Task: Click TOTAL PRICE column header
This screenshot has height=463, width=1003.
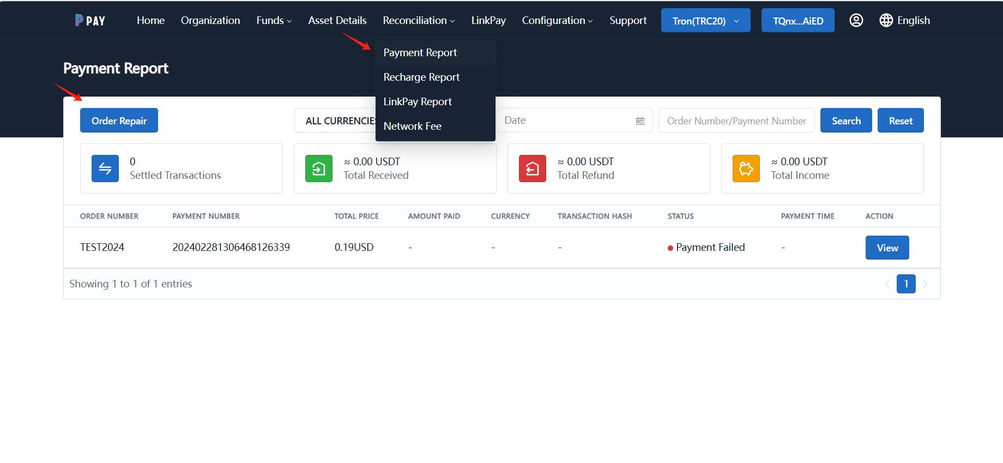Action: [357, 216]
